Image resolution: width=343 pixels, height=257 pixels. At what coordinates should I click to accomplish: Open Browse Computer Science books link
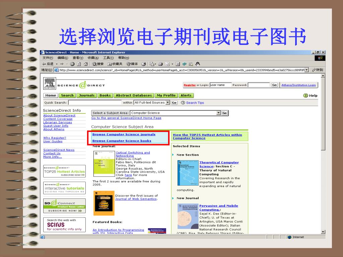(x=122, y=141)
